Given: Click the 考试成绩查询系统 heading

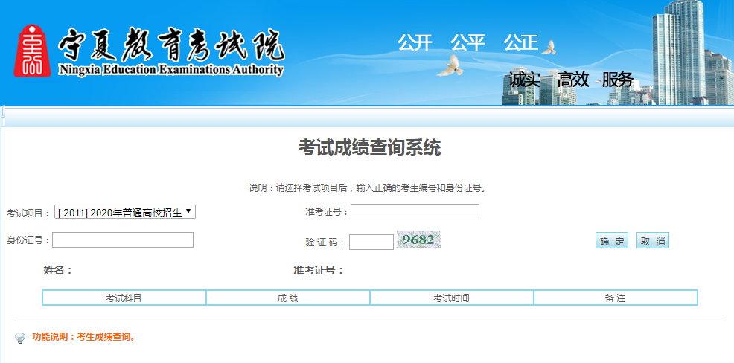Looking at the screenshot, I should [369, 147].
